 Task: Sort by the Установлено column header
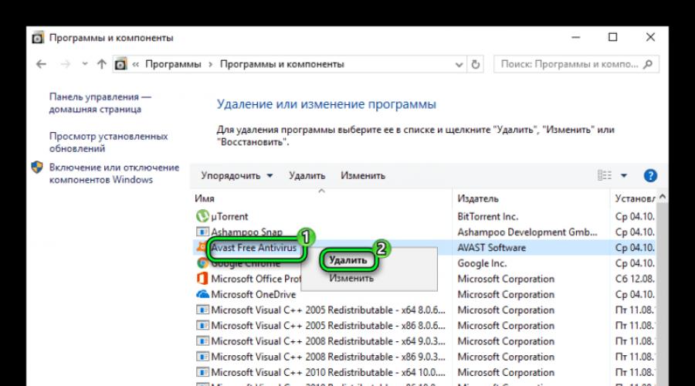pos(635,198)
